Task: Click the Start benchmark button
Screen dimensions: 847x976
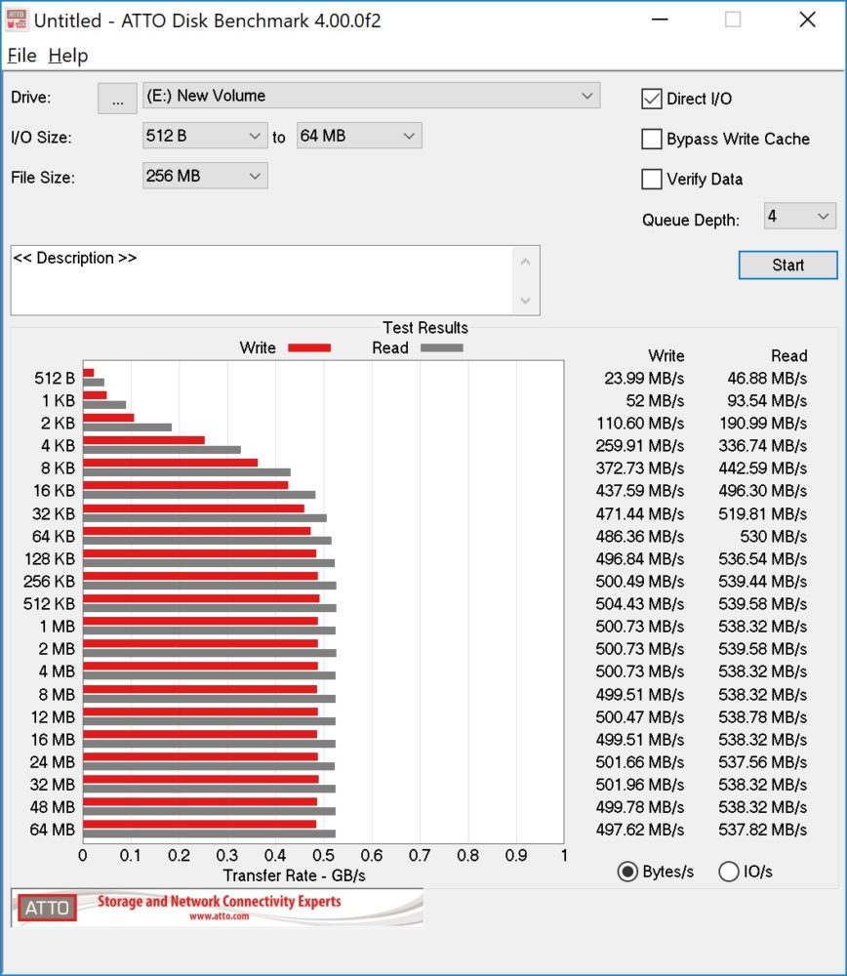Action: [x=787, y=265]
